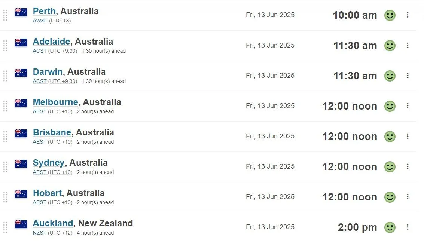Viewport: 424px width, 245px height.
Task: Click the flag icon next to Auckland
Action: pyautogui.click(x=21, y=224)
